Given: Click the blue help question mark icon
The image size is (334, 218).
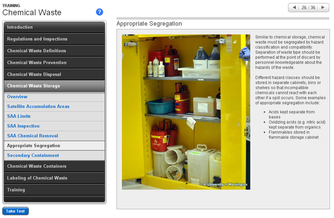Looking at the screenshot, I should [99, 12].
